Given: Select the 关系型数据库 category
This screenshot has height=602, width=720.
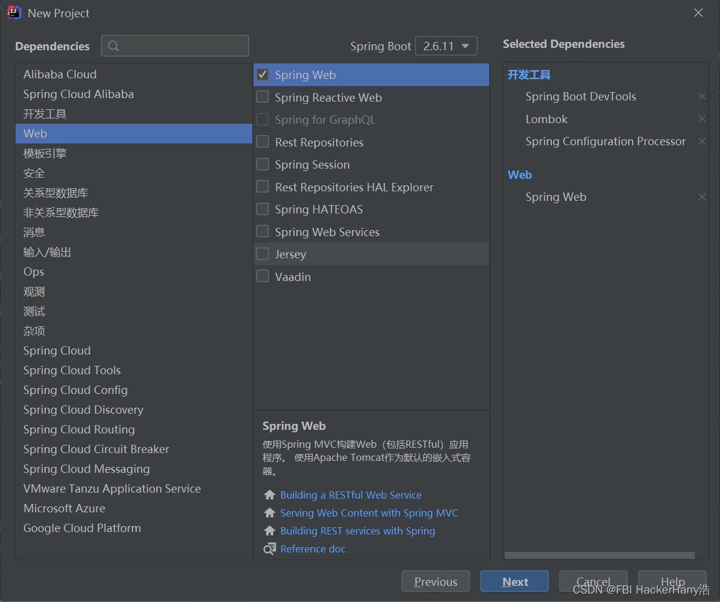Looking at the screenshot, I should pyautogui.click(x=56, y=193).
